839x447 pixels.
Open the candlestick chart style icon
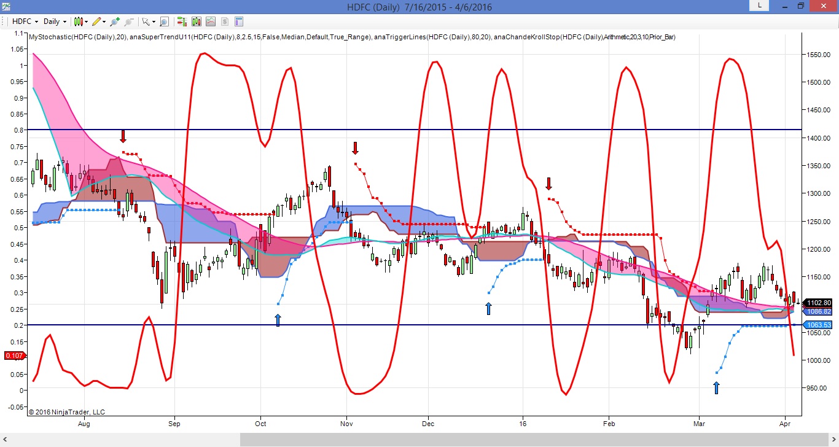(x=77, y=21)
